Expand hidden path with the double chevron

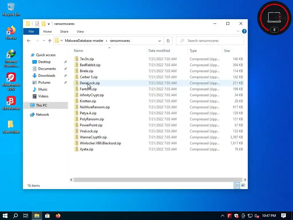coord(62,41)
